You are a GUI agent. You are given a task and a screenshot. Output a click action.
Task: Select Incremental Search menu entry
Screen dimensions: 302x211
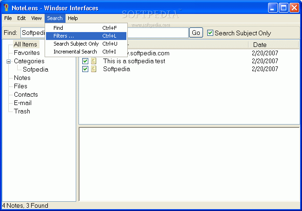86,52
